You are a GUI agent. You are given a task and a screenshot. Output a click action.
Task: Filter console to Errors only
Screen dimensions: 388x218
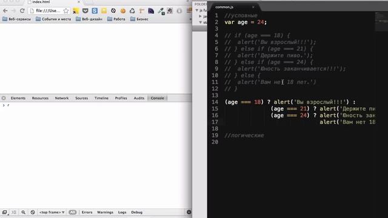tap(87, 213)
